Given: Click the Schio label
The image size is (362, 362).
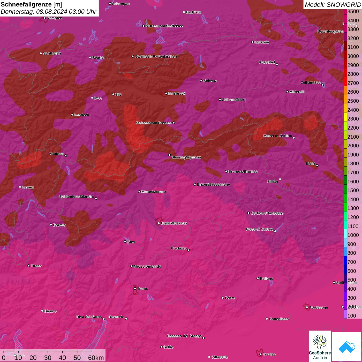Looking at the screenshot, I should [168, 347].
